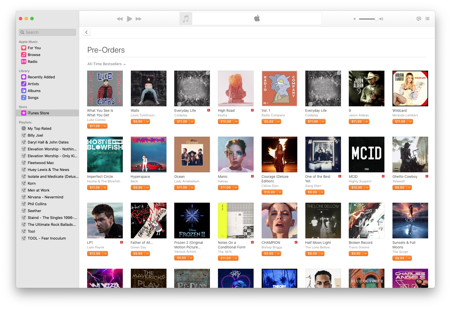451x309 pixels.
Task: Open the MCID album cover
Action: 366,155
